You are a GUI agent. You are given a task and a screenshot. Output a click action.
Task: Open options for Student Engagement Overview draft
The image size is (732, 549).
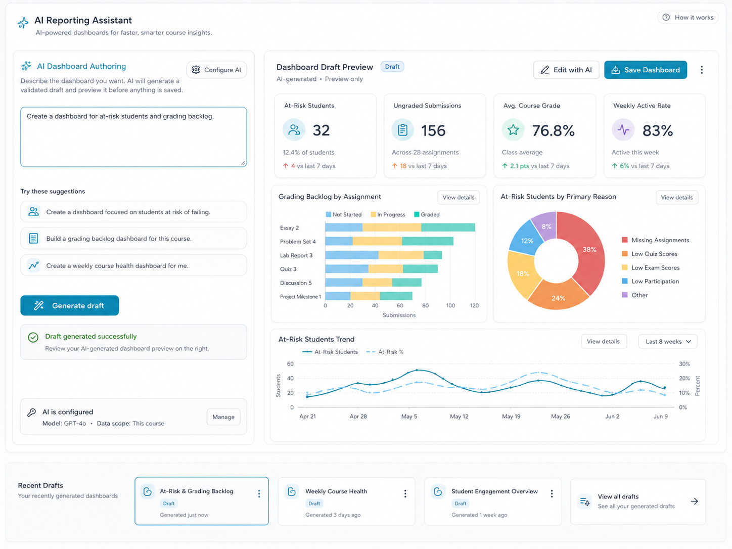point(552,494)
